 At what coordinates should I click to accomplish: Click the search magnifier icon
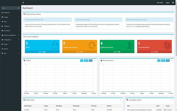[19, 8]
